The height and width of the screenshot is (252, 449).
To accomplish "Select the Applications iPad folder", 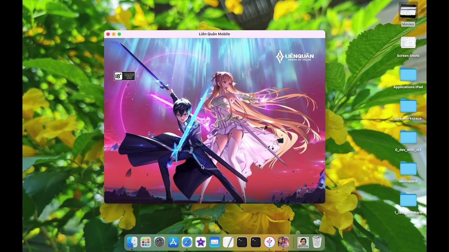I will coord(408,78).
